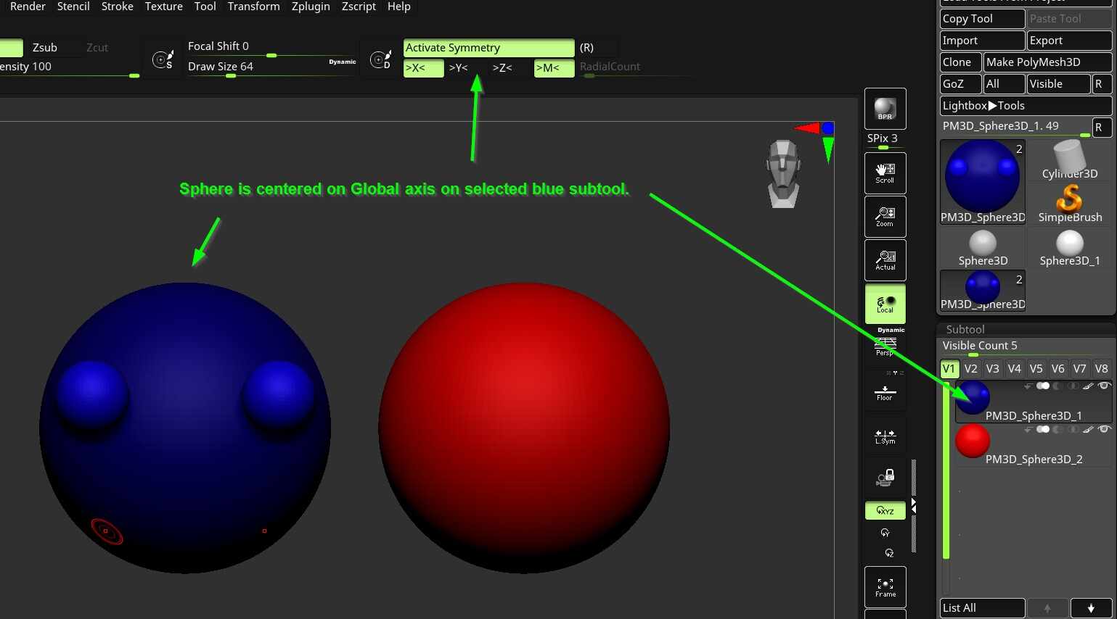Click the Copy Tool button
This screenshot has width=1117, height=619.
(x=983, y=19)
